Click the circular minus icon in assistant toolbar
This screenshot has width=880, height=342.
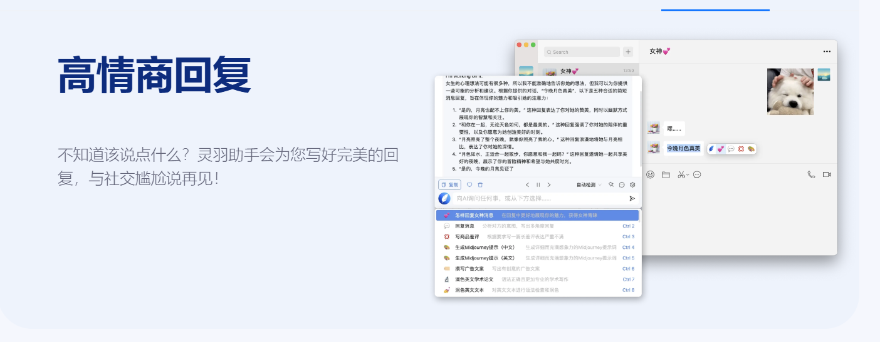(x=622, y=184)
